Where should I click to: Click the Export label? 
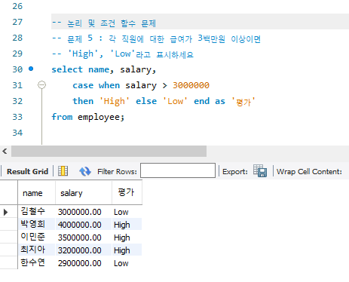(235, 172)
